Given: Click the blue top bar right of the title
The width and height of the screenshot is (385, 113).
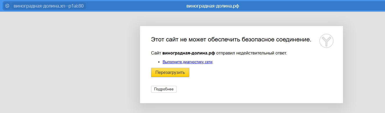Looking at the screenshot, I should click(x=310, y=6).
